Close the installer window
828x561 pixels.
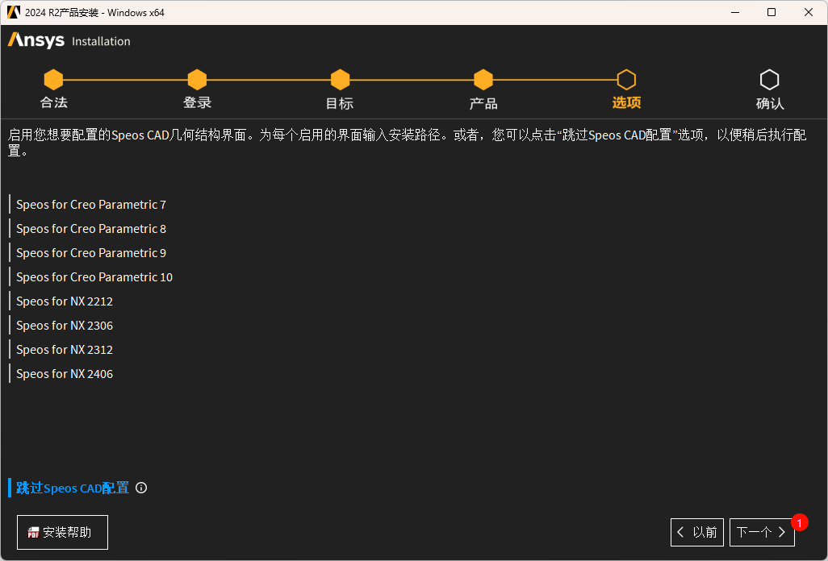pyautogui.click(x=809, y=12)
